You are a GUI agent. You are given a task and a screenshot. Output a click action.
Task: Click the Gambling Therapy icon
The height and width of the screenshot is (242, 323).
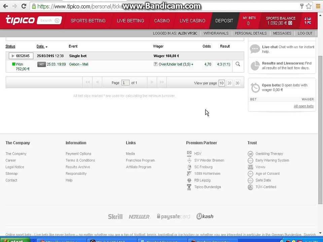pos(250,154)
